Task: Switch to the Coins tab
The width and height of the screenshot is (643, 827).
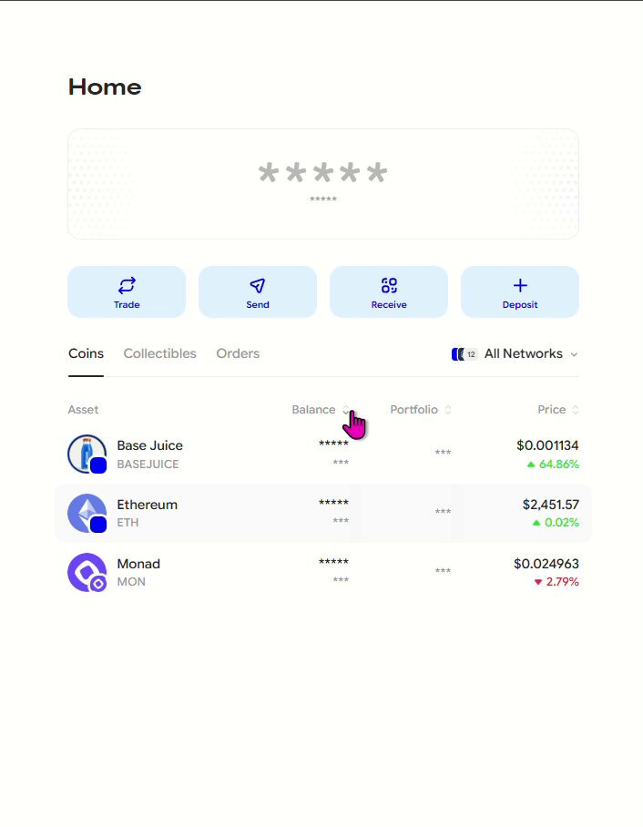Action: [86, 353]
